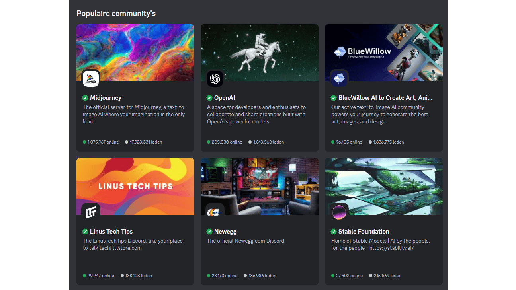The image size is (516, 290).
Task: Open the Linus Tech Tips server title
Action: pyautogui.click(x=111, y=232)
